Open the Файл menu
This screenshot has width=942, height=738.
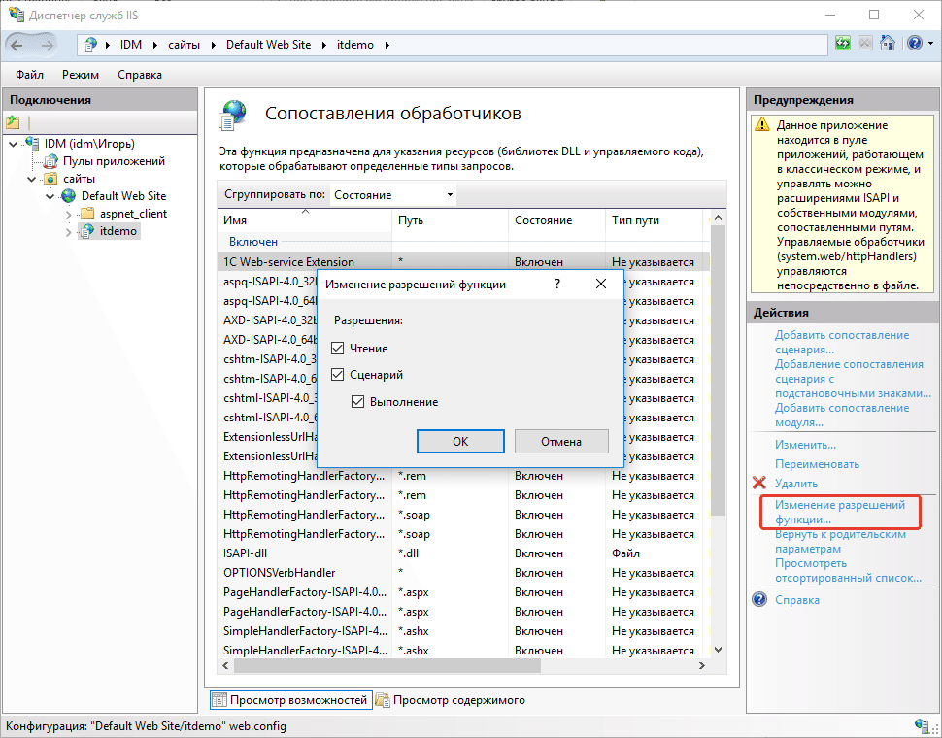29,75
